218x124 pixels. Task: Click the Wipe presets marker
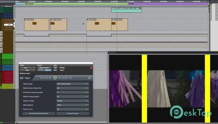29,4
